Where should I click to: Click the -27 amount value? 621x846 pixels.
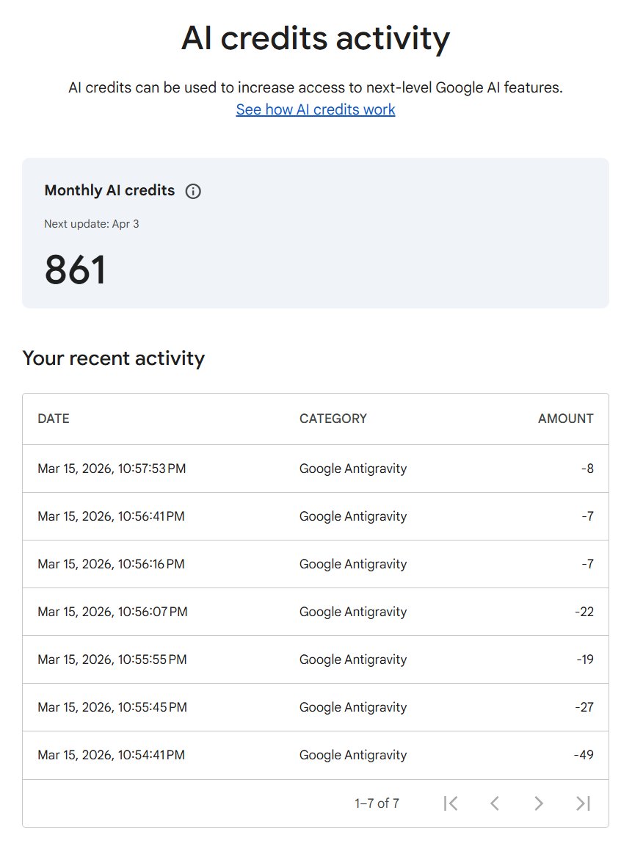[x=584, y=707]
